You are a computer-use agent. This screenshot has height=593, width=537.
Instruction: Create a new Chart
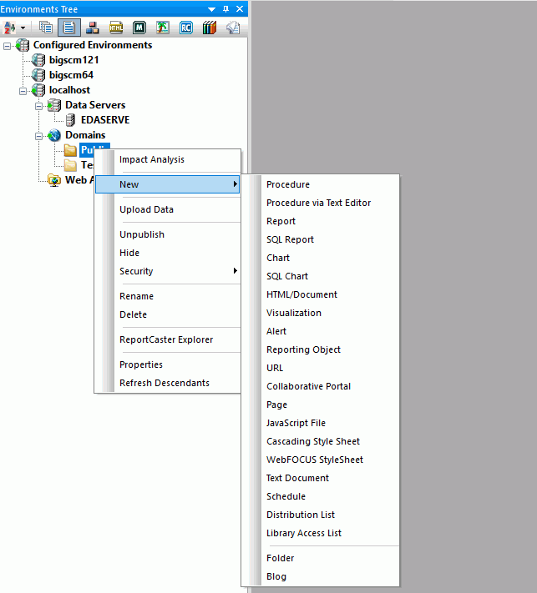(x=278, y=258)
